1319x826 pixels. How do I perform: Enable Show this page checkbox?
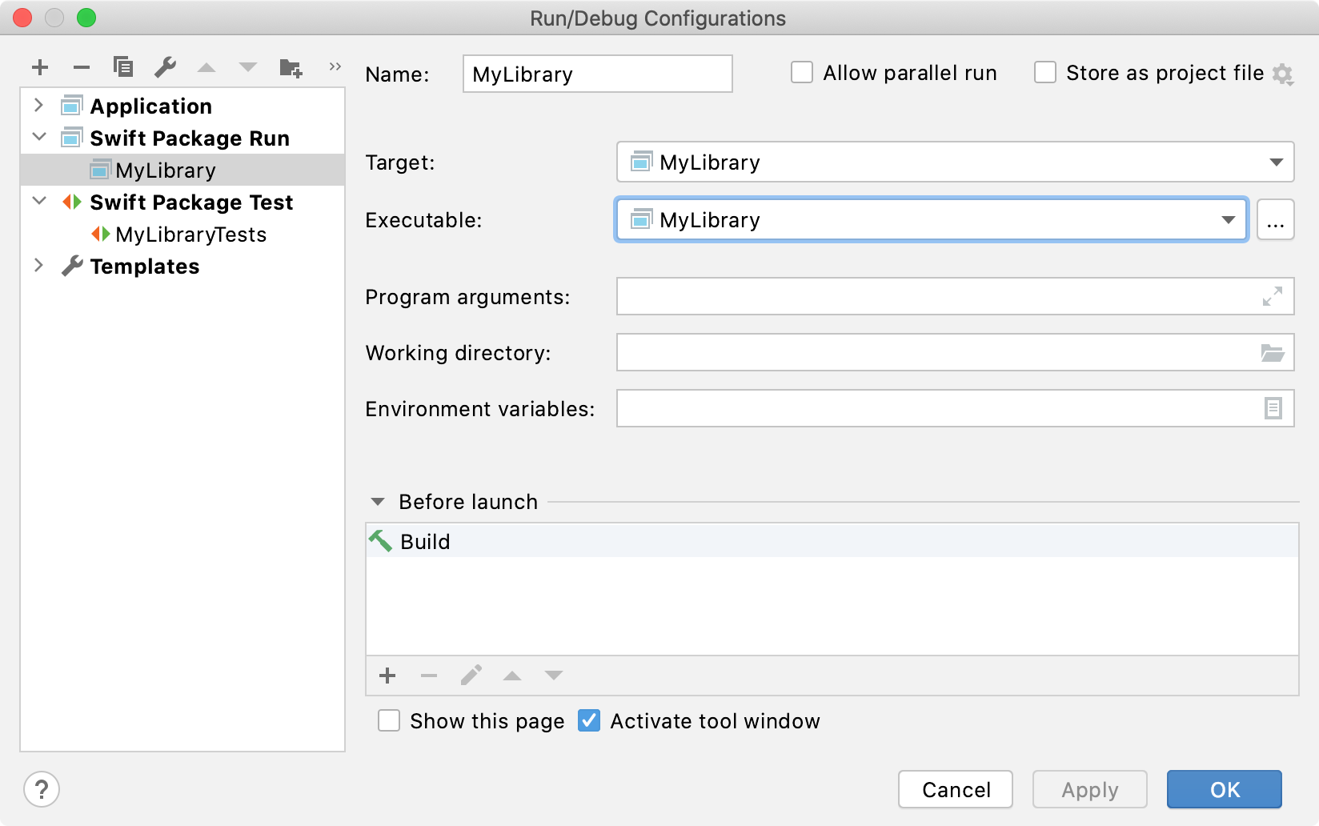(389, 721)
